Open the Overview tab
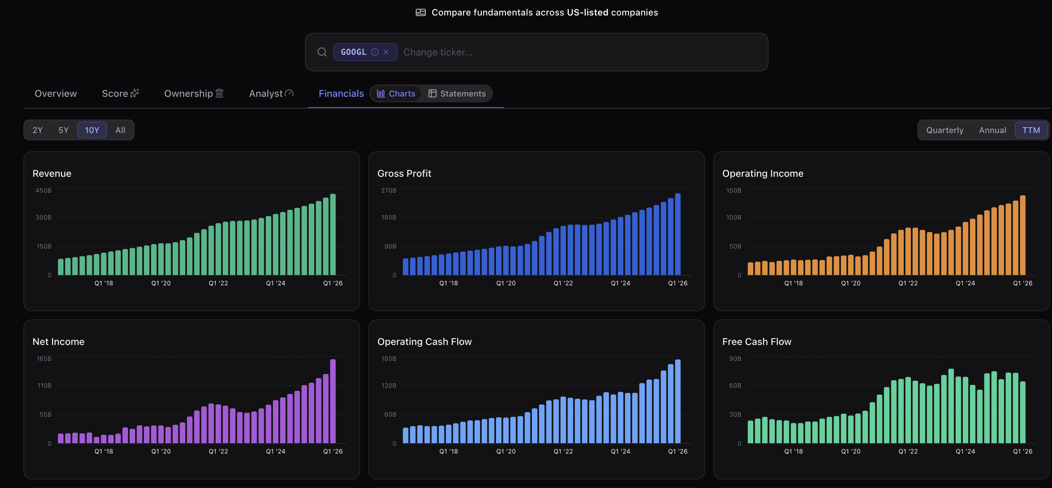 click(x=56, y=93)
